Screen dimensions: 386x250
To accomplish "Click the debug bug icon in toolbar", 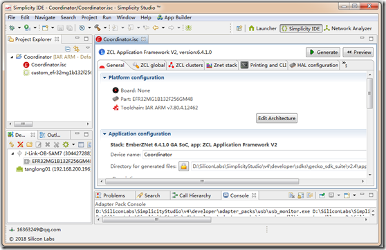I will click(x=12, y=28).
